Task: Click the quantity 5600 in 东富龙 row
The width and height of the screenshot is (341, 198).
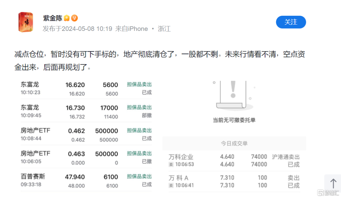Action: click(x=110, y=85)
